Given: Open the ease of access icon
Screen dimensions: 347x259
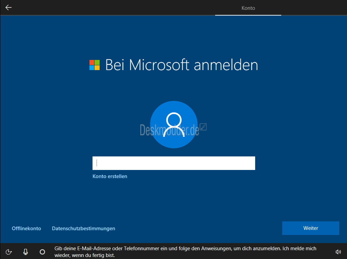Looking at the screenshot, I should [x=8, y=252].
